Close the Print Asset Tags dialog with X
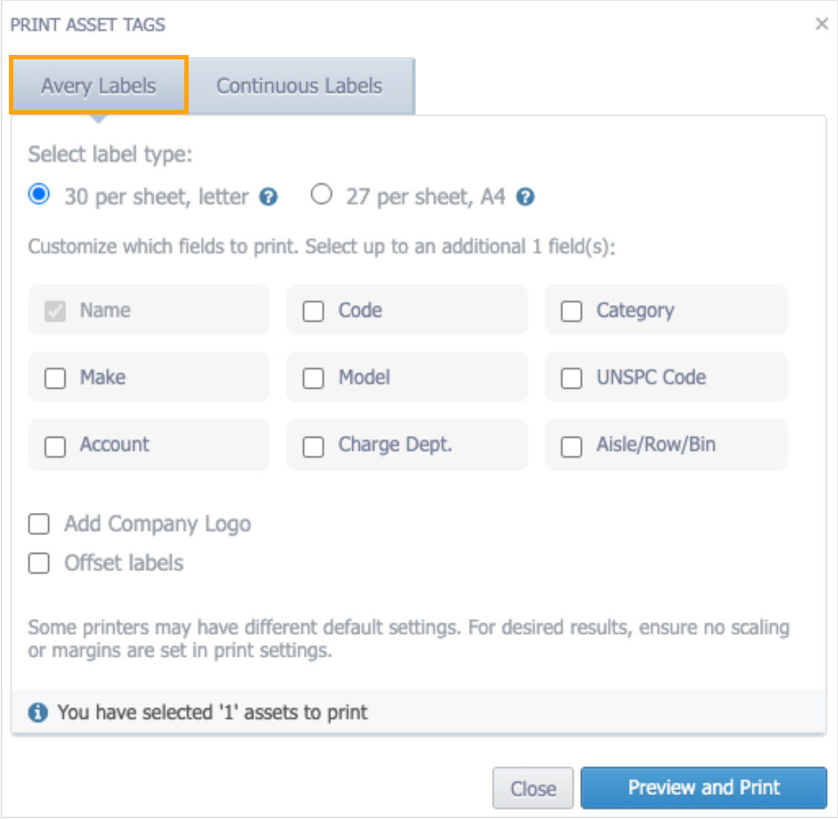 [x=822, y=24]
